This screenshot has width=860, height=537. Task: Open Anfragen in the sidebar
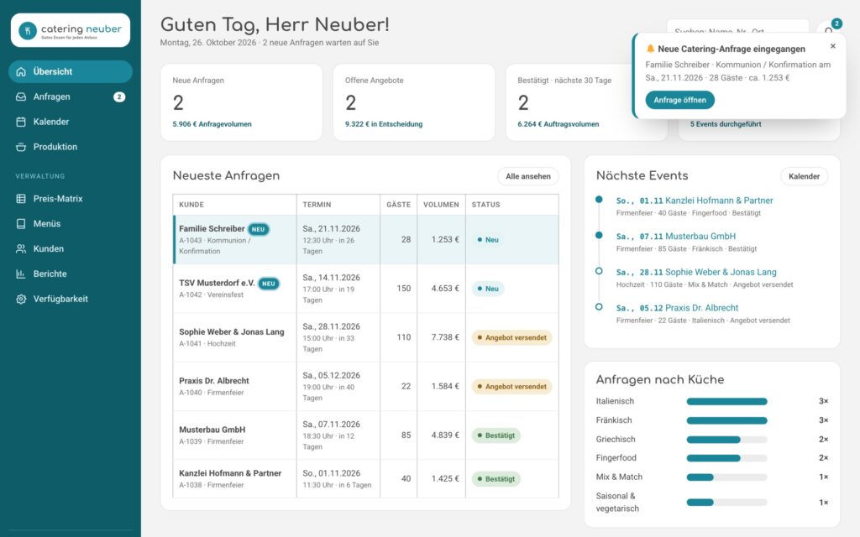71,97
